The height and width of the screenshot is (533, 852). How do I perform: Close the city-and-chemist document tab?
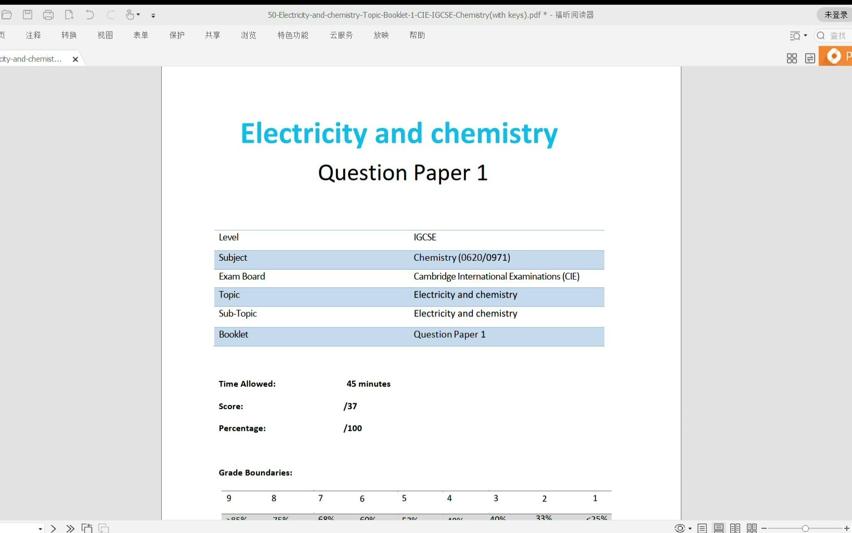(x=75, y=59)
